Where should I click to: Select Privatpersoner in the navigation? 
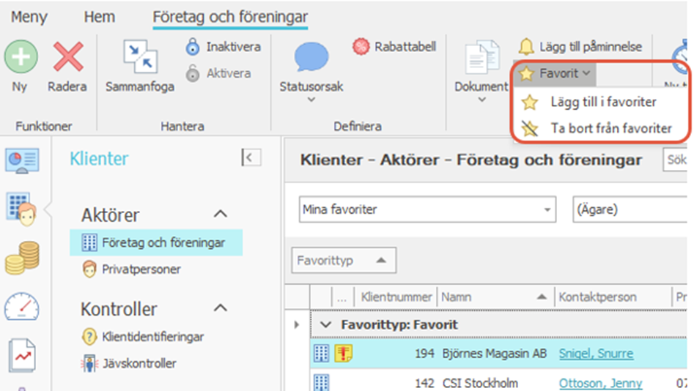tap(141, 269)
